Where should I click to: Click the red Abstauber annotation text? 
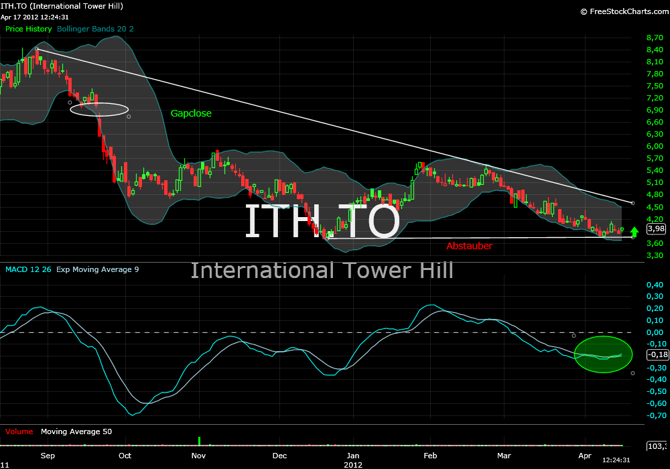point(469,246)
